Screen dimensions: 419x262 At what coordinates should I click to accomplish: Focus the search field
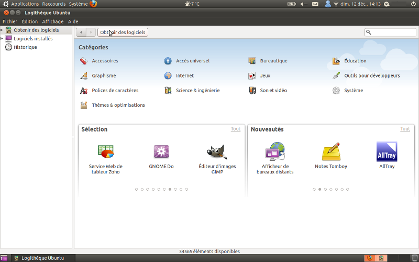click(x=390, y=32)
